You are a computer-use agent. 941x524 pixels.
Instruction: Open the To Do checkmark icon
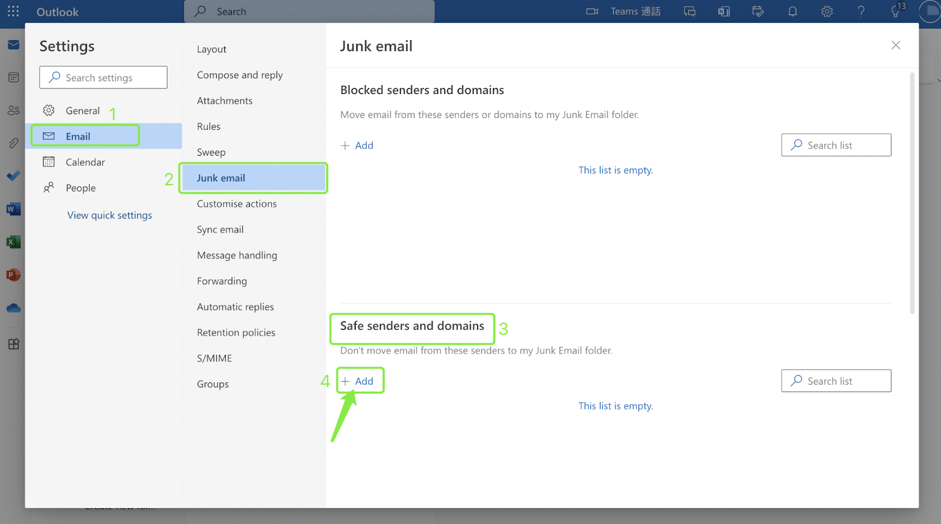pos(13,176)
